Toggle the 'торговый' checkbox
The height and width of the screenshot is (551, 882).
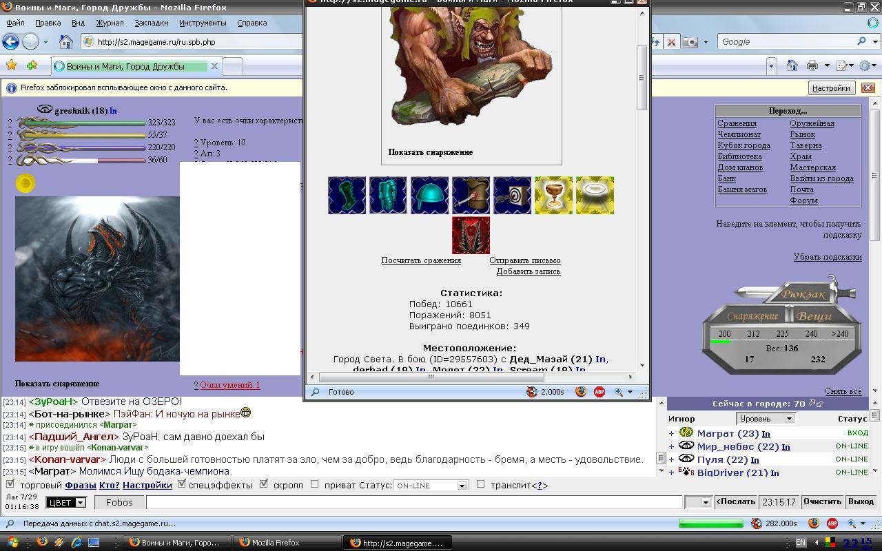coord(10,484)
